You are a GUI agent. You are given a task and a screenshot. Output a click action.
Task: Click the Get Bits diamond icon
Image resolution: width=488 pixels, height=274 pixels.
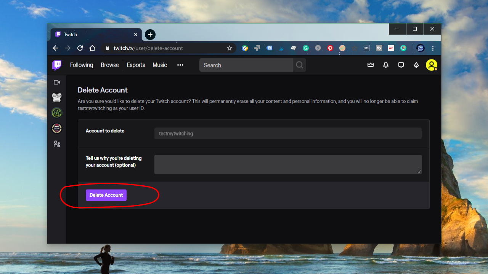pyautogui.click(x=416, y=65)
